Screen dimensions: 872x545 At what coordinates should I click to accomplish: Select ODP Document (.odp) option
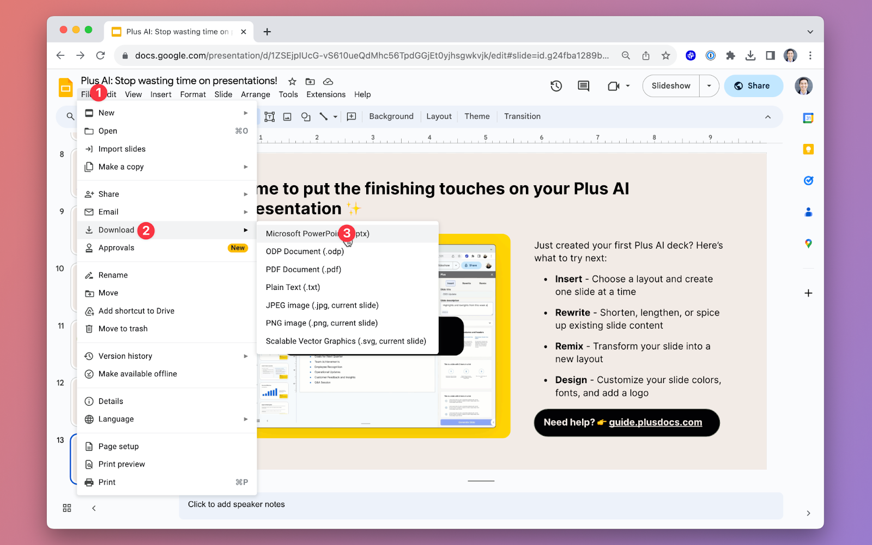click(348, 251)
